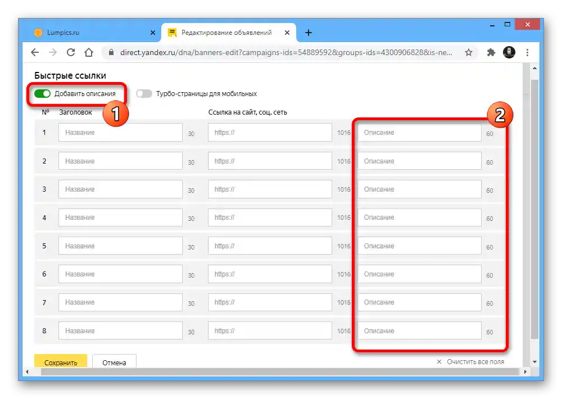Viewport: 562px width, 399px height.
Task: Click Описание field in row 1
Action: pos(419,132)
